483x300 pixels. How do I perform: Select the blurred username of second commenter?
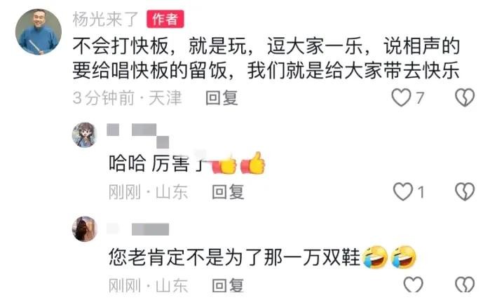[x=137, y=135]
